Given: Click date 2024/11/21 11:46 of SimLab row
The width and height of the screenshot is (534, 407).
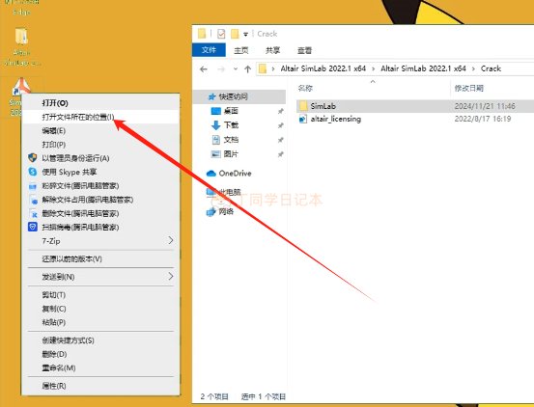Looking at the screenshot, I should (x=485, y=106).
